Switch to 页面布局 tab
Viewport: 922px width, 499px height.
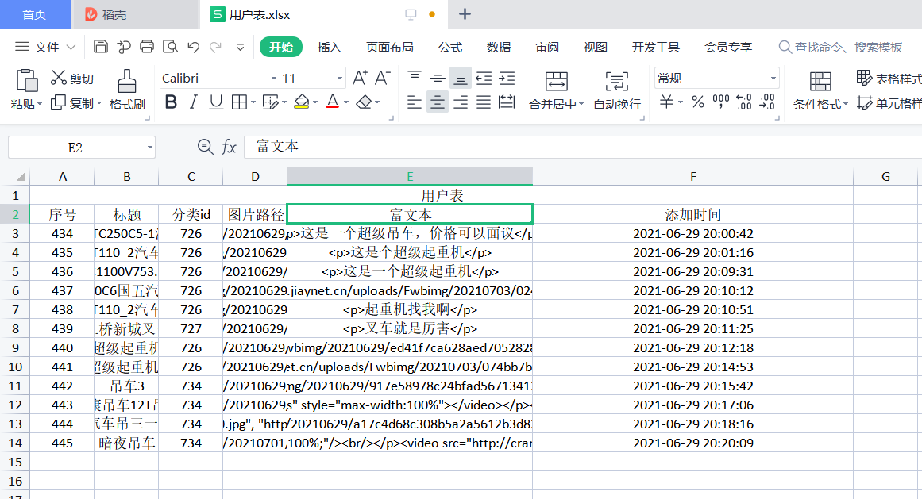389,47
